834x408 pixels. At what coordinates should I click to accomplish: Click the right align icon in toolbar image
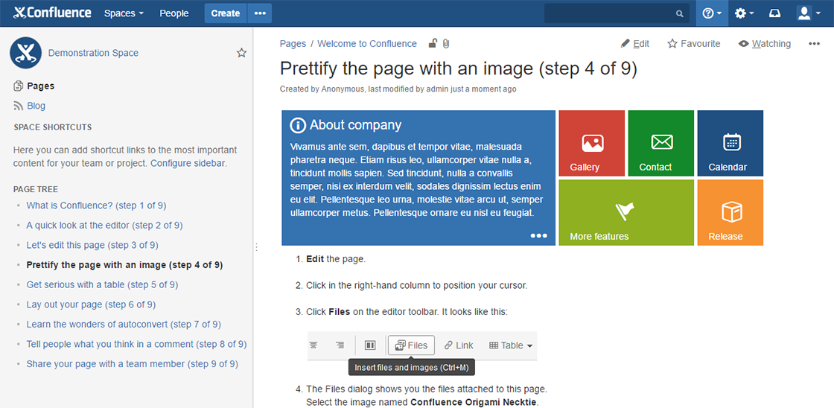click(340, 345)
